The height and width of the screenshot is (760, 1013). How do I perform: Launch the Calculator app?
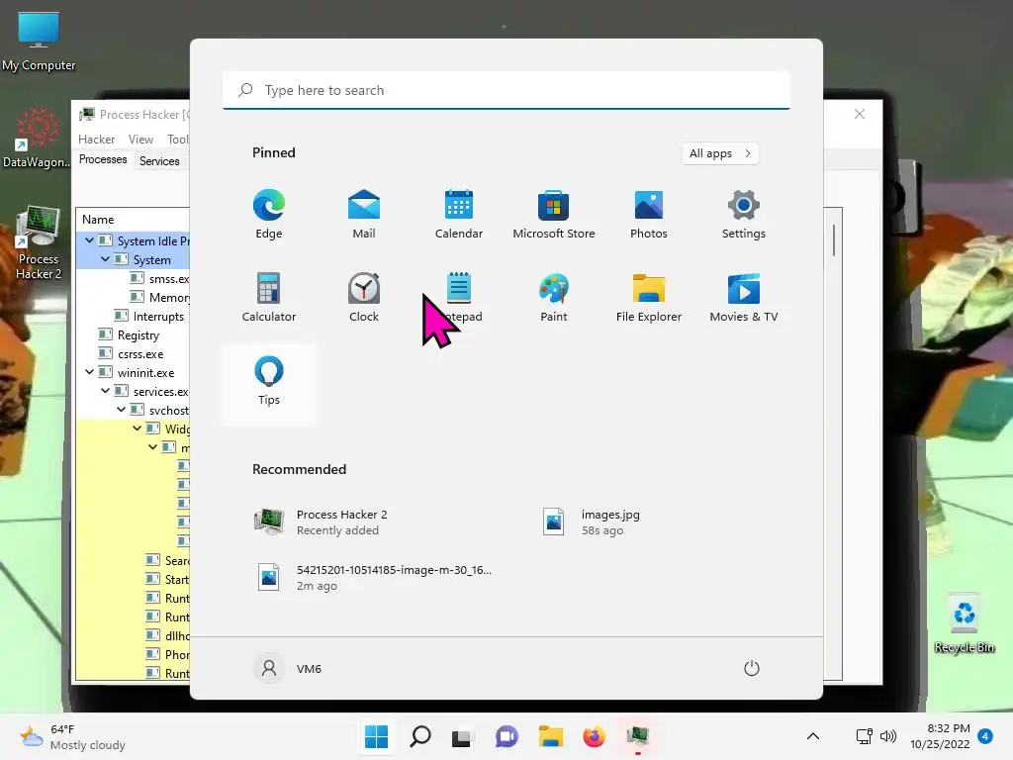point(269,297)
